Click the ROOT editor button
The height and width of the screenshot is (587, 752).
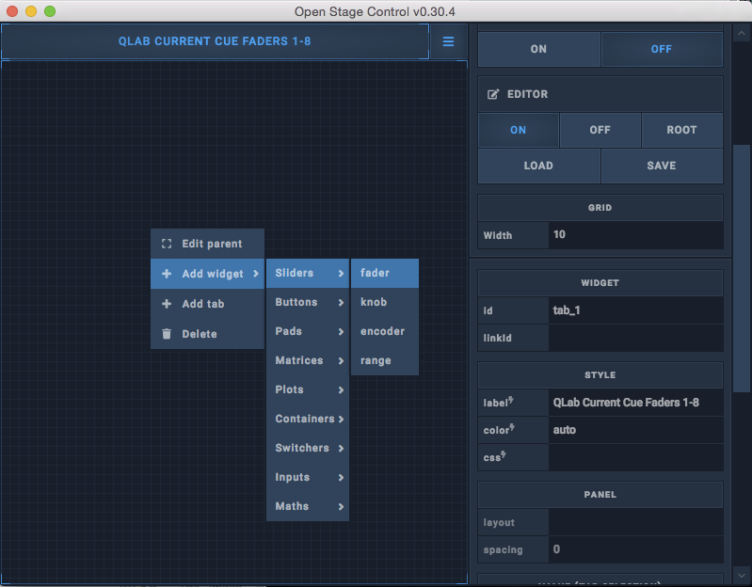[681, 130]
